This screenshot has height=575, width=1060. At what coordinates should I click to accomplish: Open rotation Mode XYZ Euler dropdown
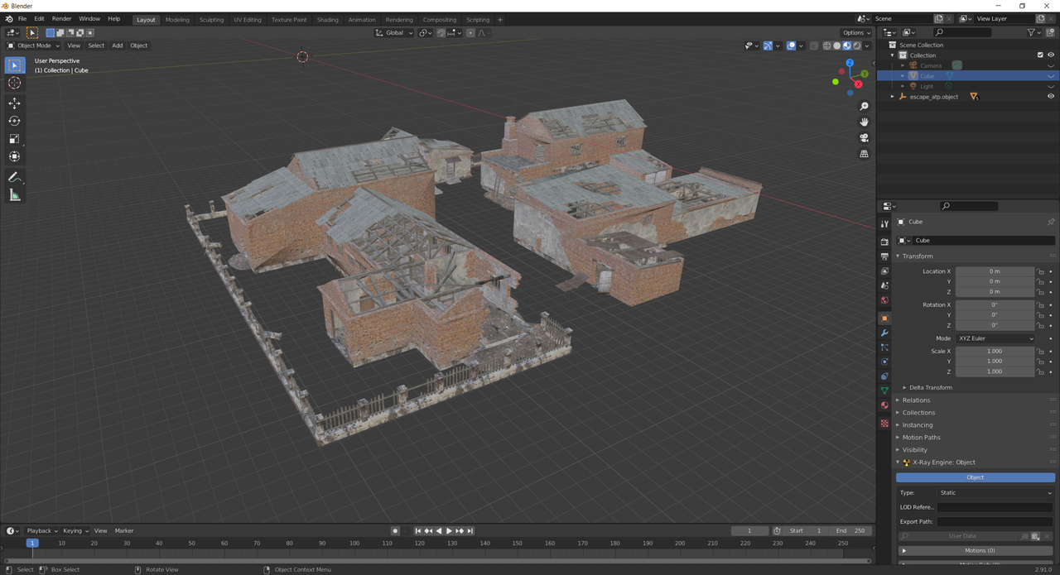click(x=995, y=338)
